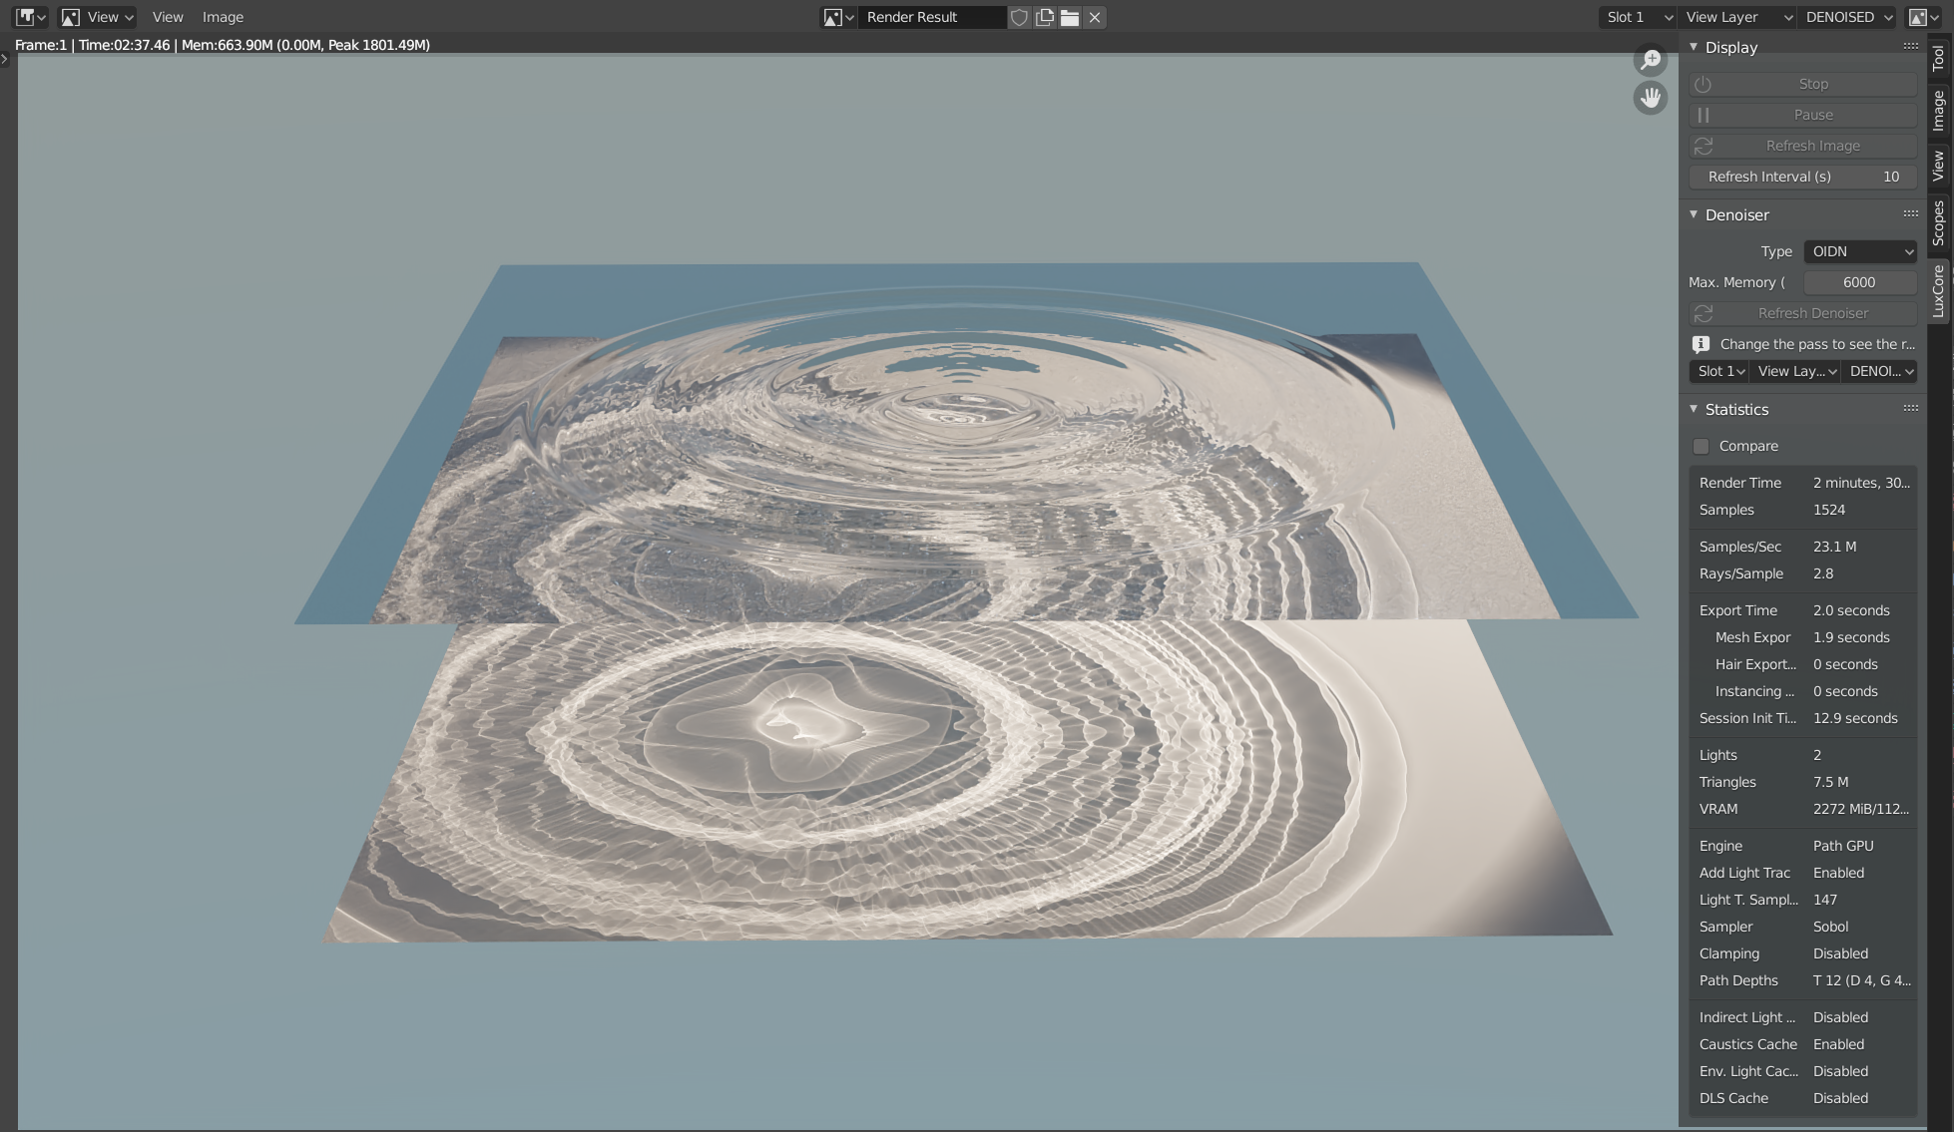Open the denoiser Type OIDN dropdown

1860,251
